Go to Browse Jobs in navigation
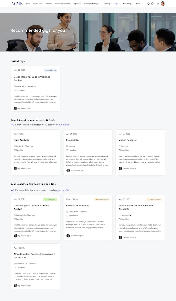 coord(37,4)
